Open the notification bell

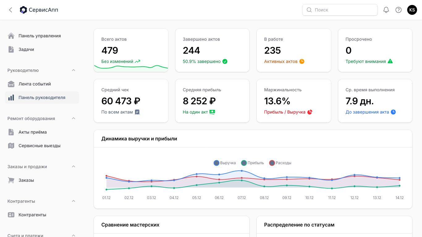[386, 10]
